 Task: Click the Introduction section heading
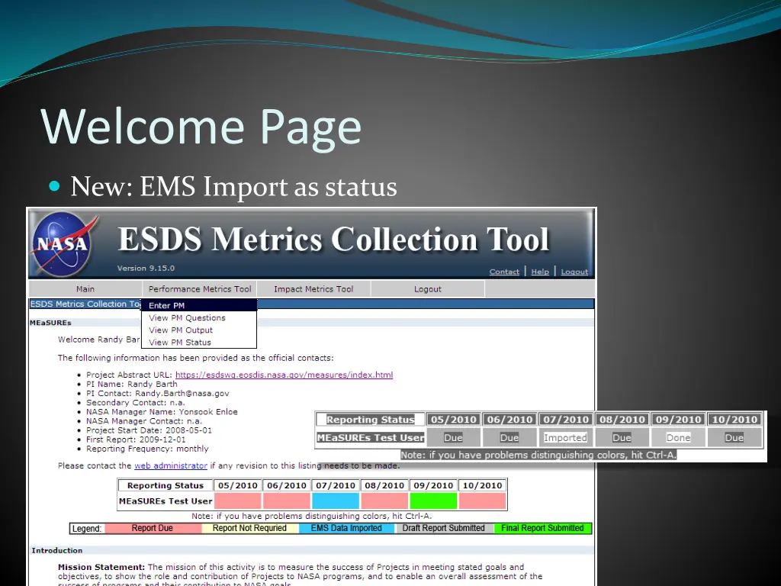[56, 550]
